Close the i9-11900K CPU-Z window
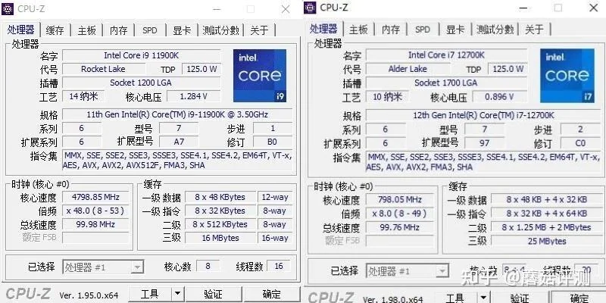This screenshot has height=303, width=606. coord(285,8)
